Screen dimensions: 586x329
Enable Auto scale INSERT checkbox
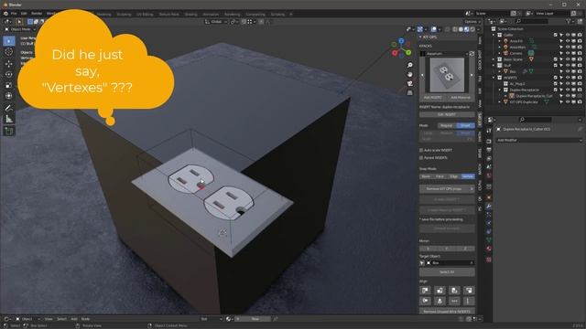point(421,150)
